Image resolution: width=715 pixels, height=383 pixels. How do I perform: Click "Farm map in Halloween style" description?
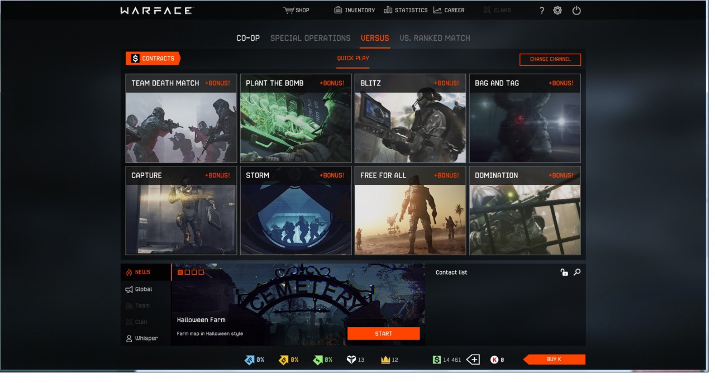[210, 334]
